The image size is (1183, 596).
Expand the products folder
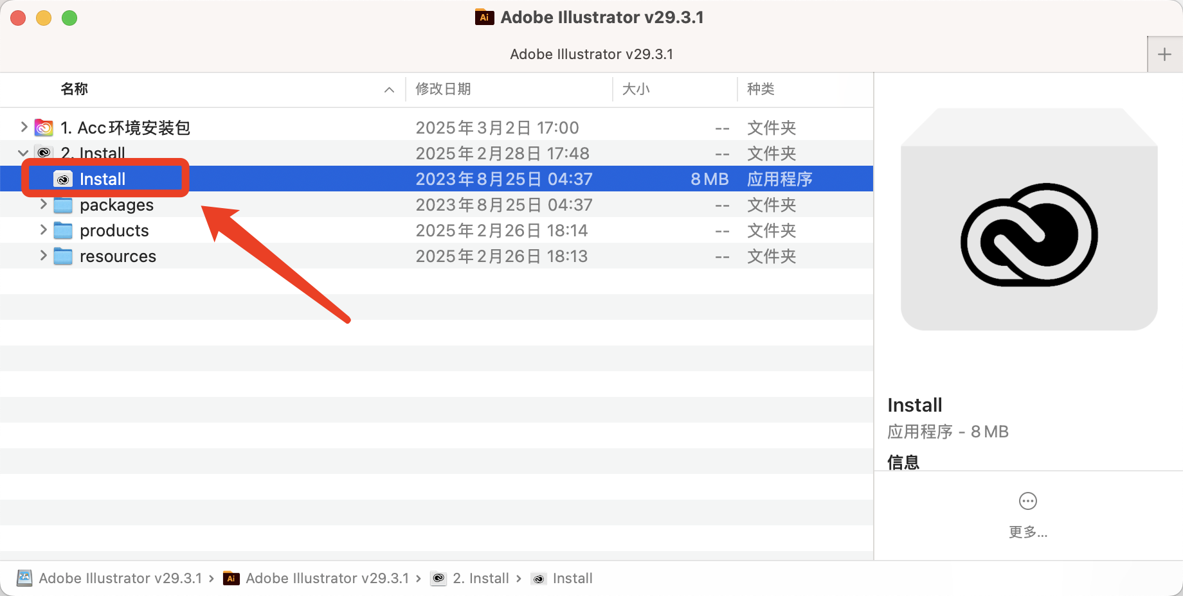click(43, 230)
